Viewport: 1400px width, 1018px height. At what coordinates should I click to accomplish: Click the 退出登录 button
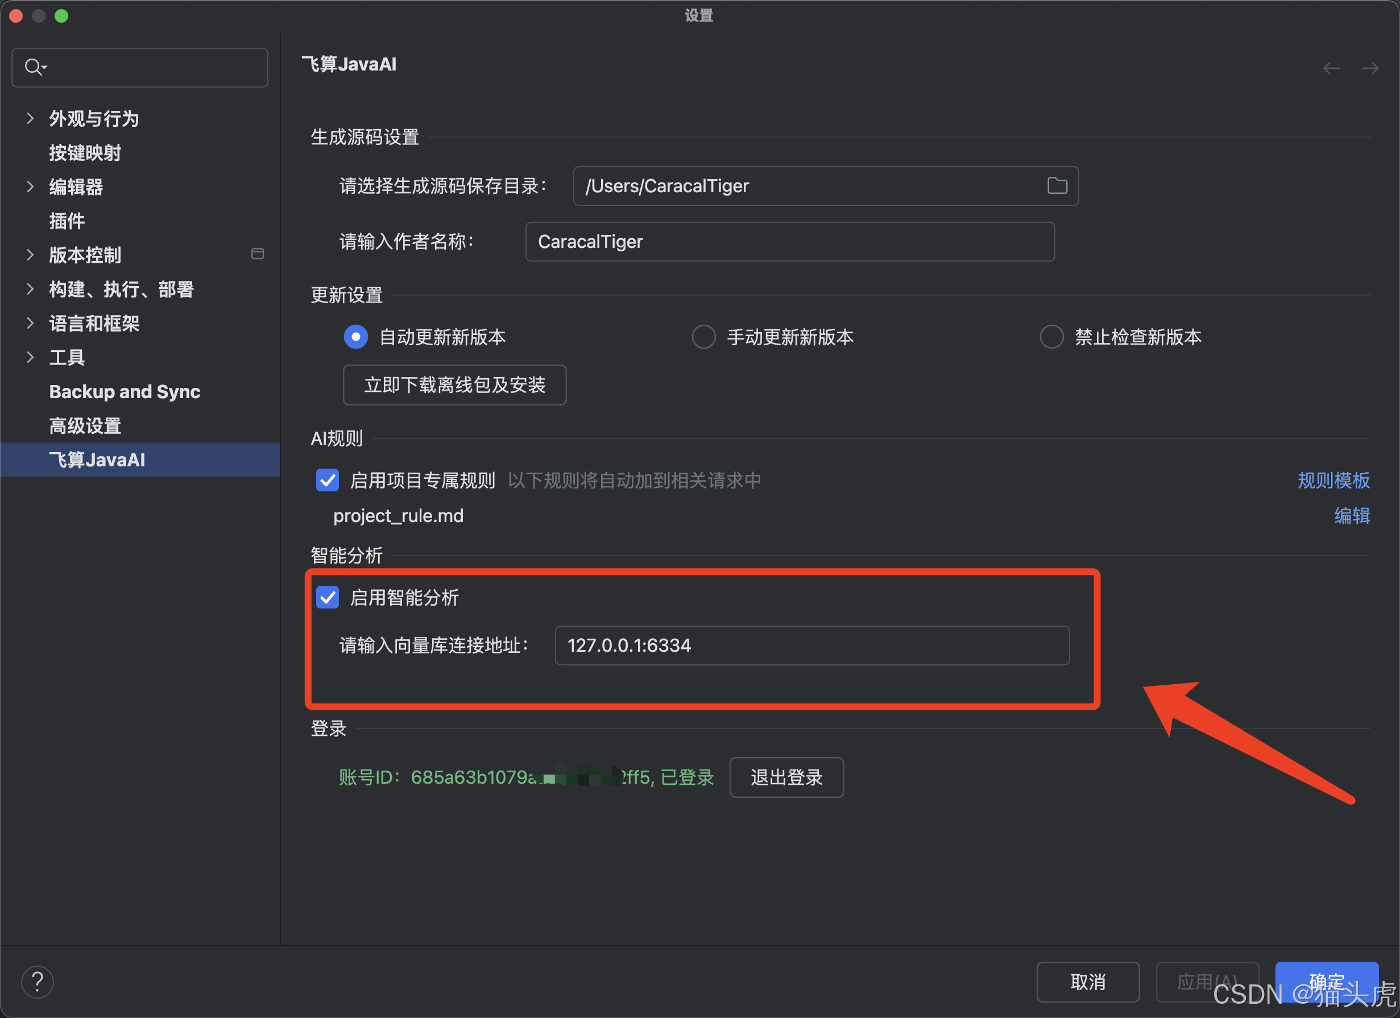pos(786,777)
